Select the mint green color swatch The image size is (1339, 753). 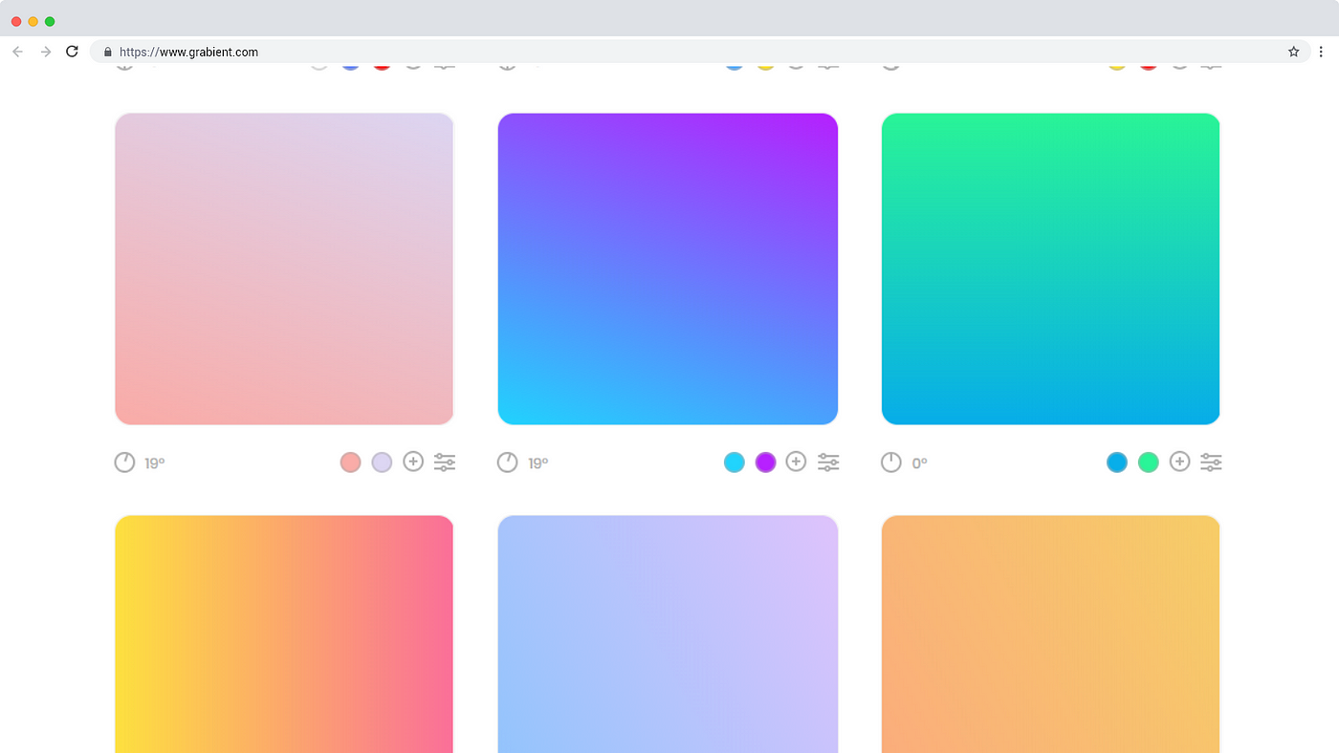pyautogui.click(x=1149, y=463)
